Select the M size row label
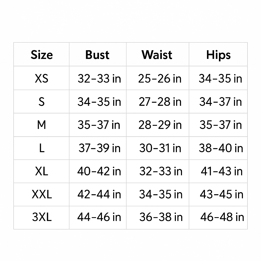The image size is (261, 261). (42, 125)
